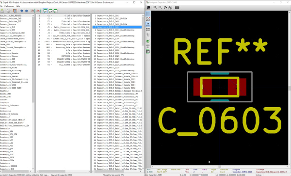Select component row C2 4.7uF
The image size is (291, 176).
tap(63, 18)
